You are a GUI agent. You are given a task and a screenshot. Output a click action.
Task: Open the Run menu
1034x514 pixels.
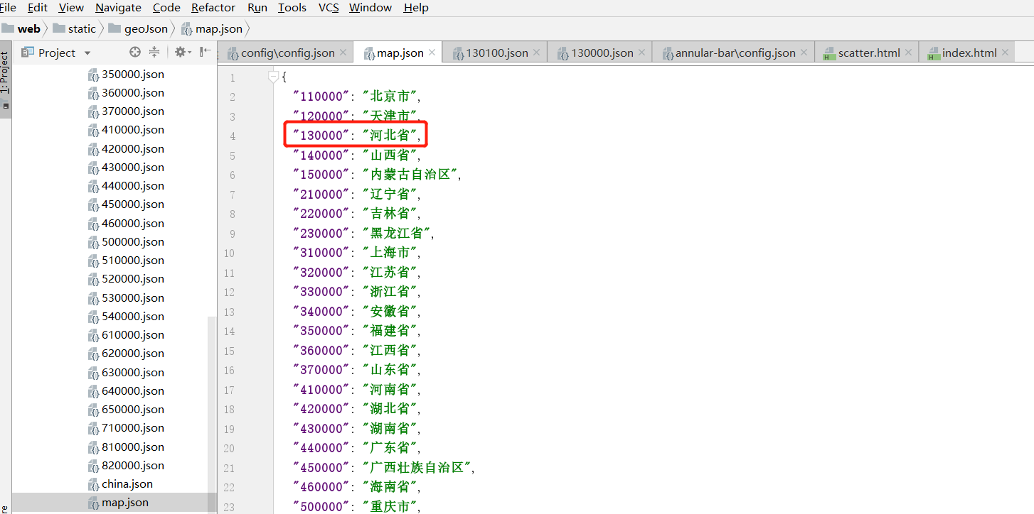point(257,8)
